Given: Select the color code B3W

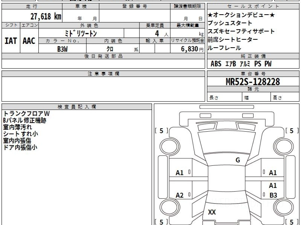Looking at the screenshot, I should pyautogui.click(x=62, y=49).
